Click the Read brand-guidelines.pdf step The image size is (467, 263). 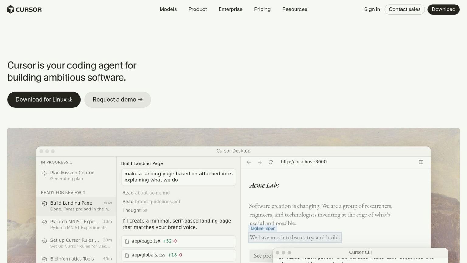[x=151, y=202]
